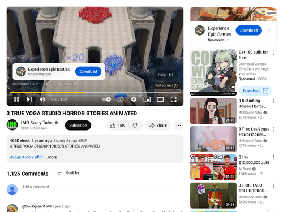
Task: Click Get 180 pulls for free ad title
Action: click(x=253, y=55)
